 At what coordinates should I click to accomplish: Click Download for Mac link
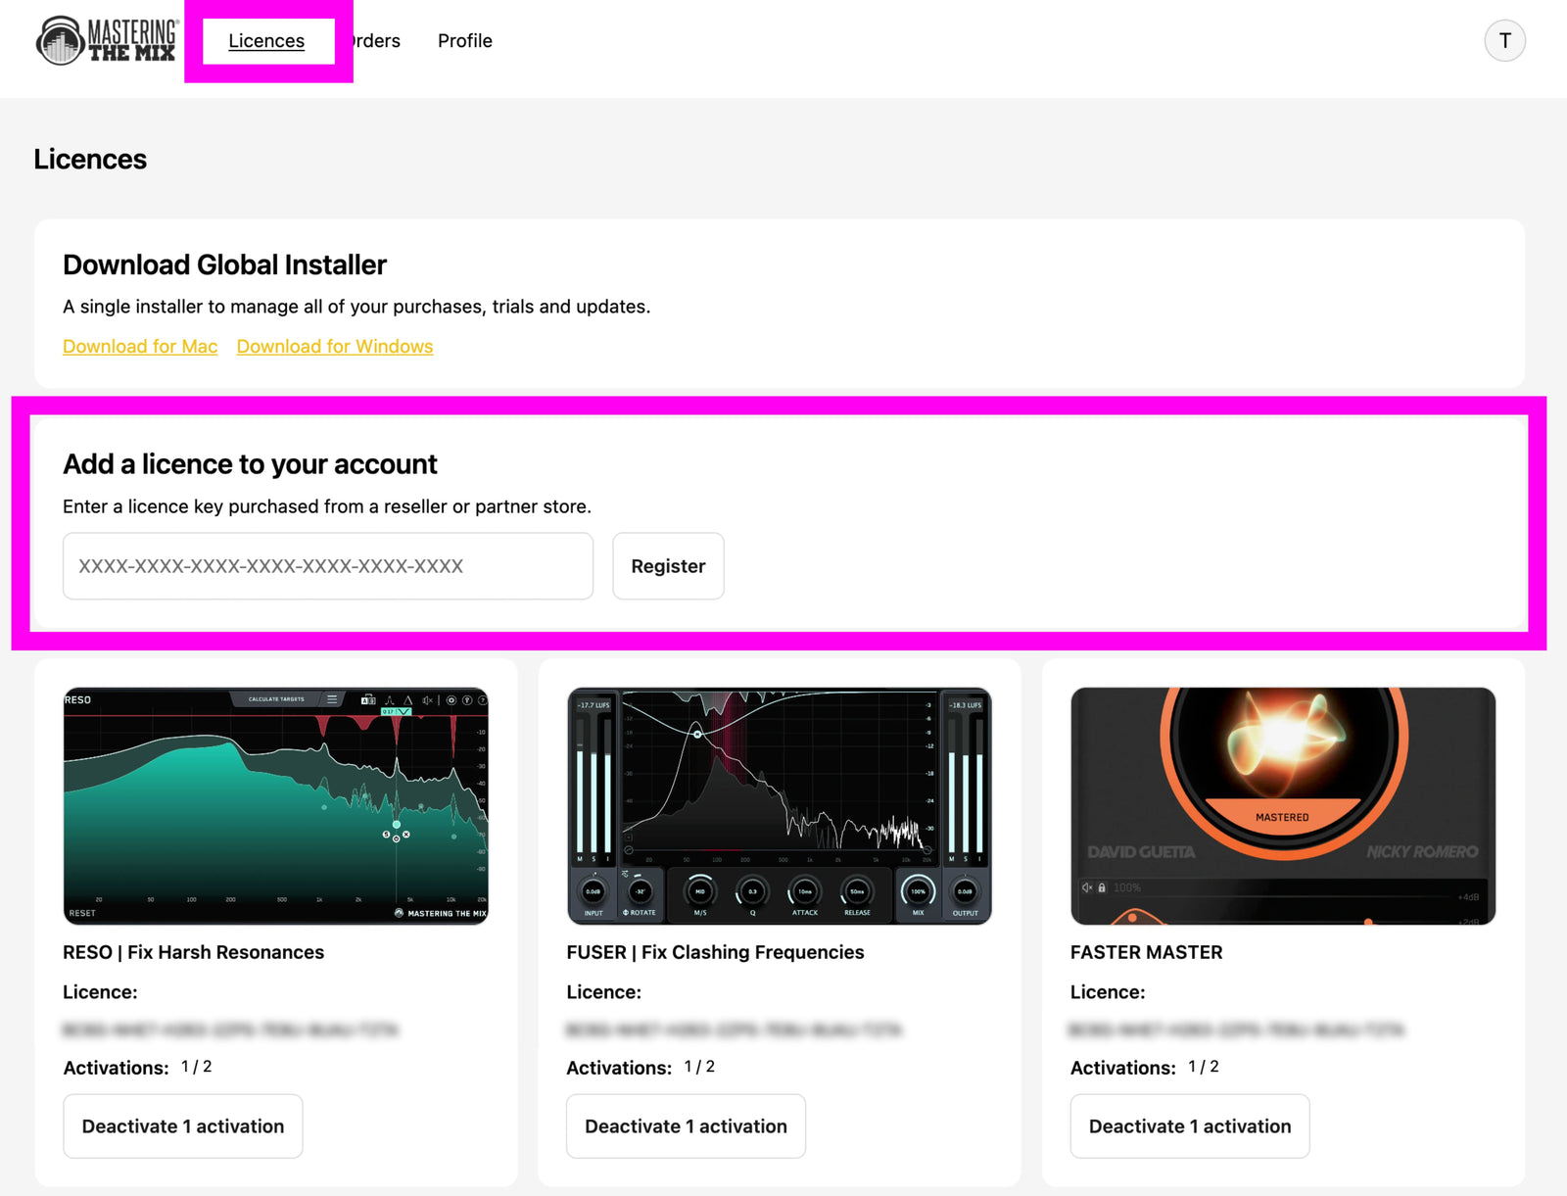[x=140, y=347]
